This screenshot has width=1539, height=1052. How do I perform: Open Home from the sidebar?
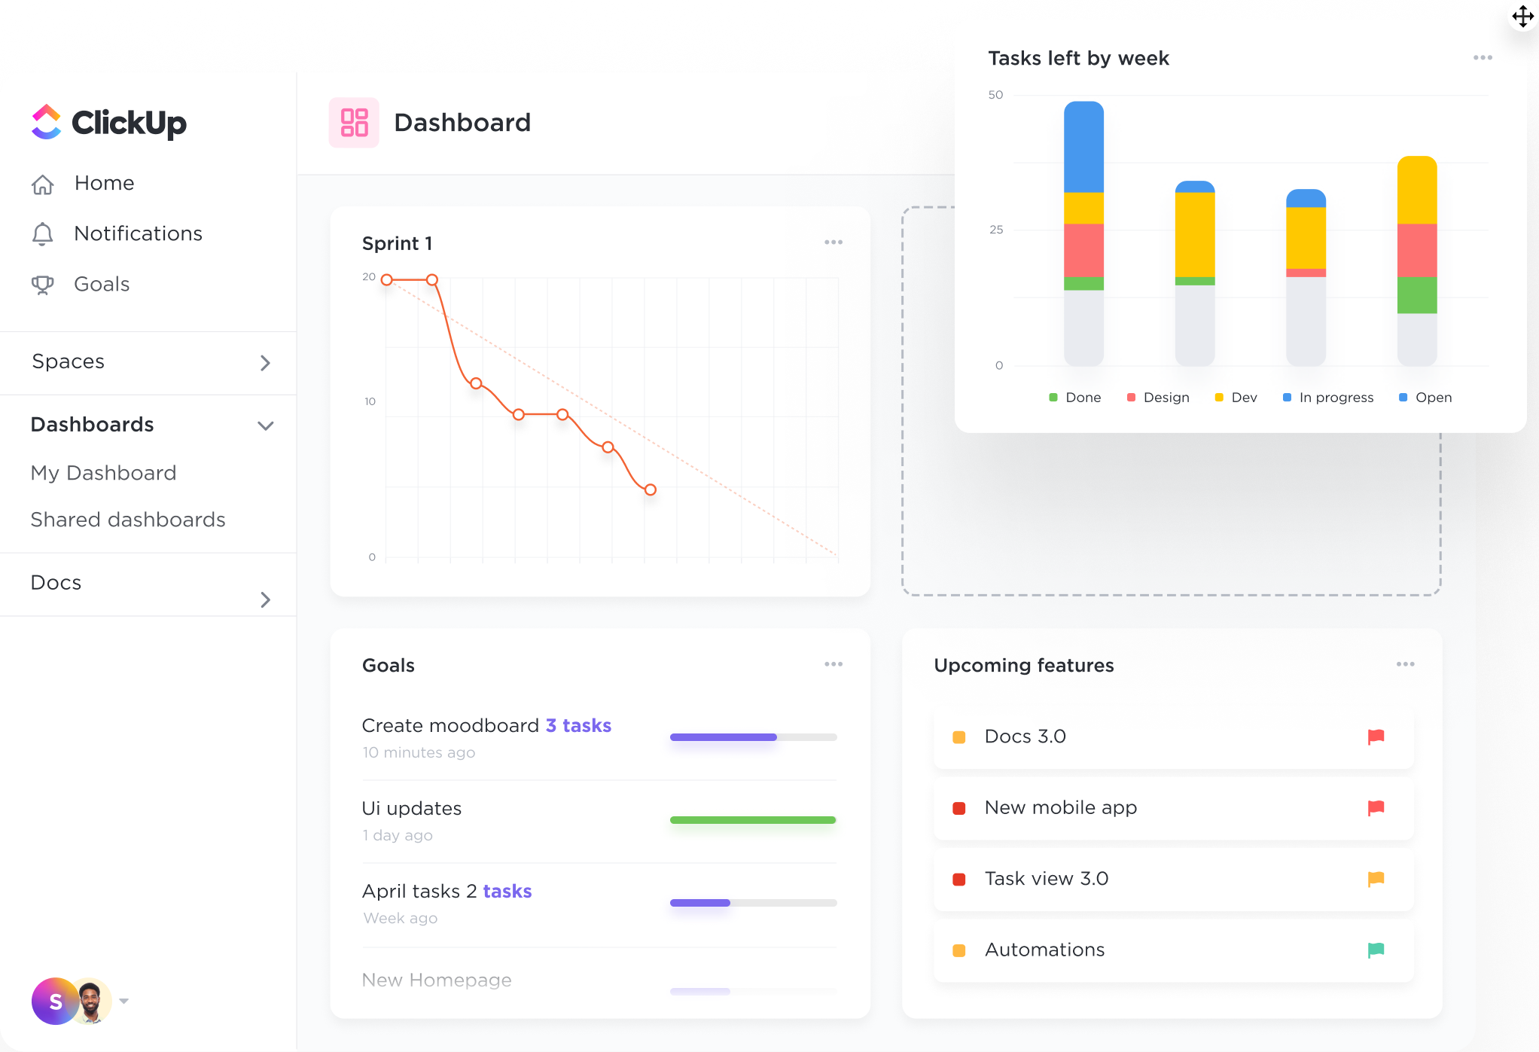pyautogui.click(x=104, y=183)
